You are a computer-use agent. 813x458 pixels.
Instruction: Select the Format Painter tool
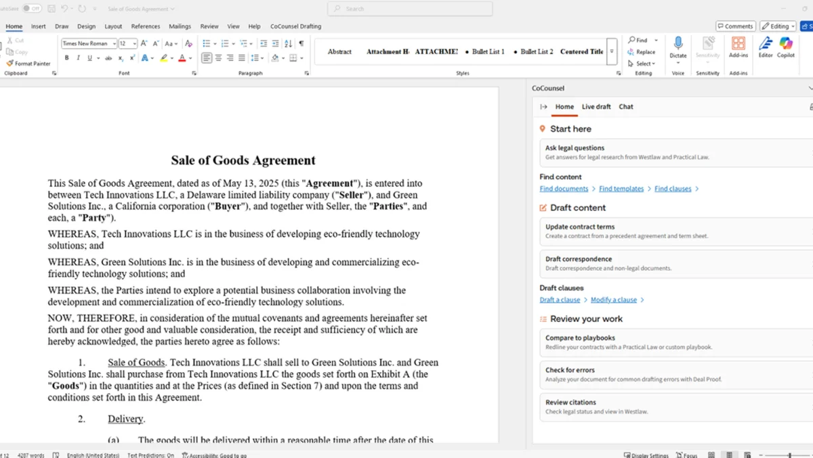[28, 64]
